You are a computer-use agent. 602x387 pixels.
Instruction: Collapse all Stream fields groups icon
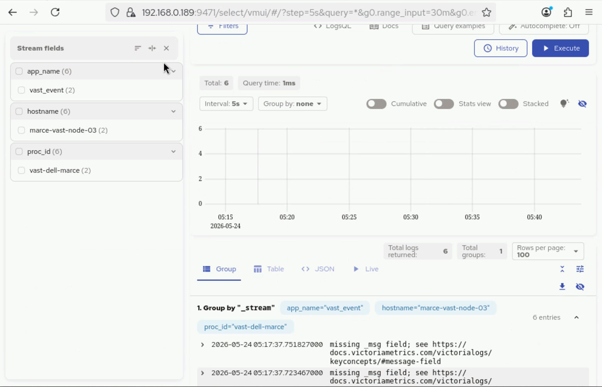[x=152, y=48]
